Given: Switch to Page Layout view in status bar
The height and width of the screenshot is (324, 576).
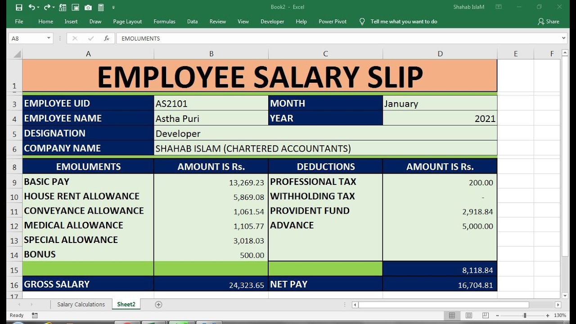Looking at the screenshot, I should pos(468,315).
